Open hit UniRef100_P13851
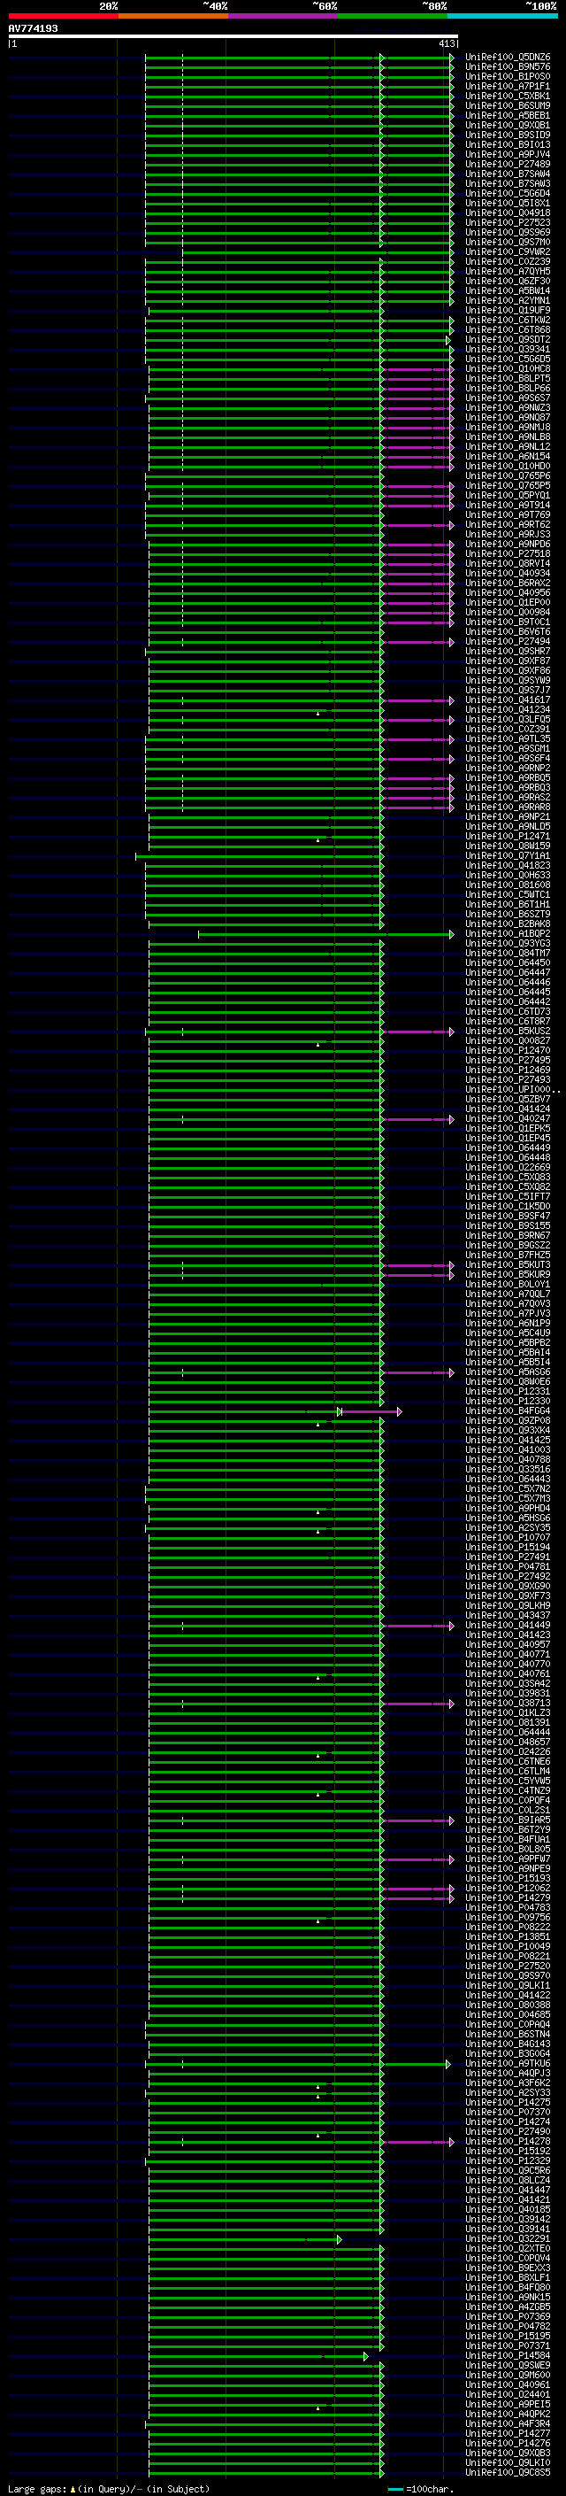 [507, 1937]
